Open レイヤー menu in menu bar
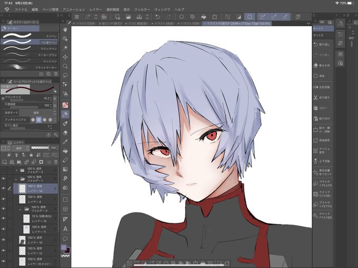Viewport: 358px width, 268px height. point(96,9)
